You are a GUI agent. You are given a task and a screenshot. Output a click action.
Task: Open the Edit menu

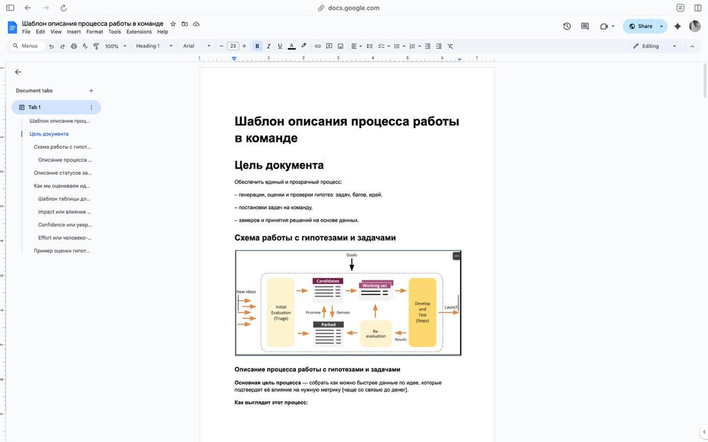[40, 32]
